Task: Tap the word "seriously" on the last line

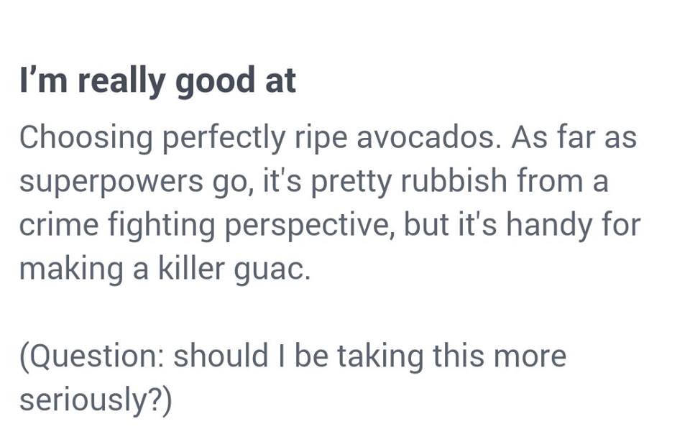Action: coord(86,401)
